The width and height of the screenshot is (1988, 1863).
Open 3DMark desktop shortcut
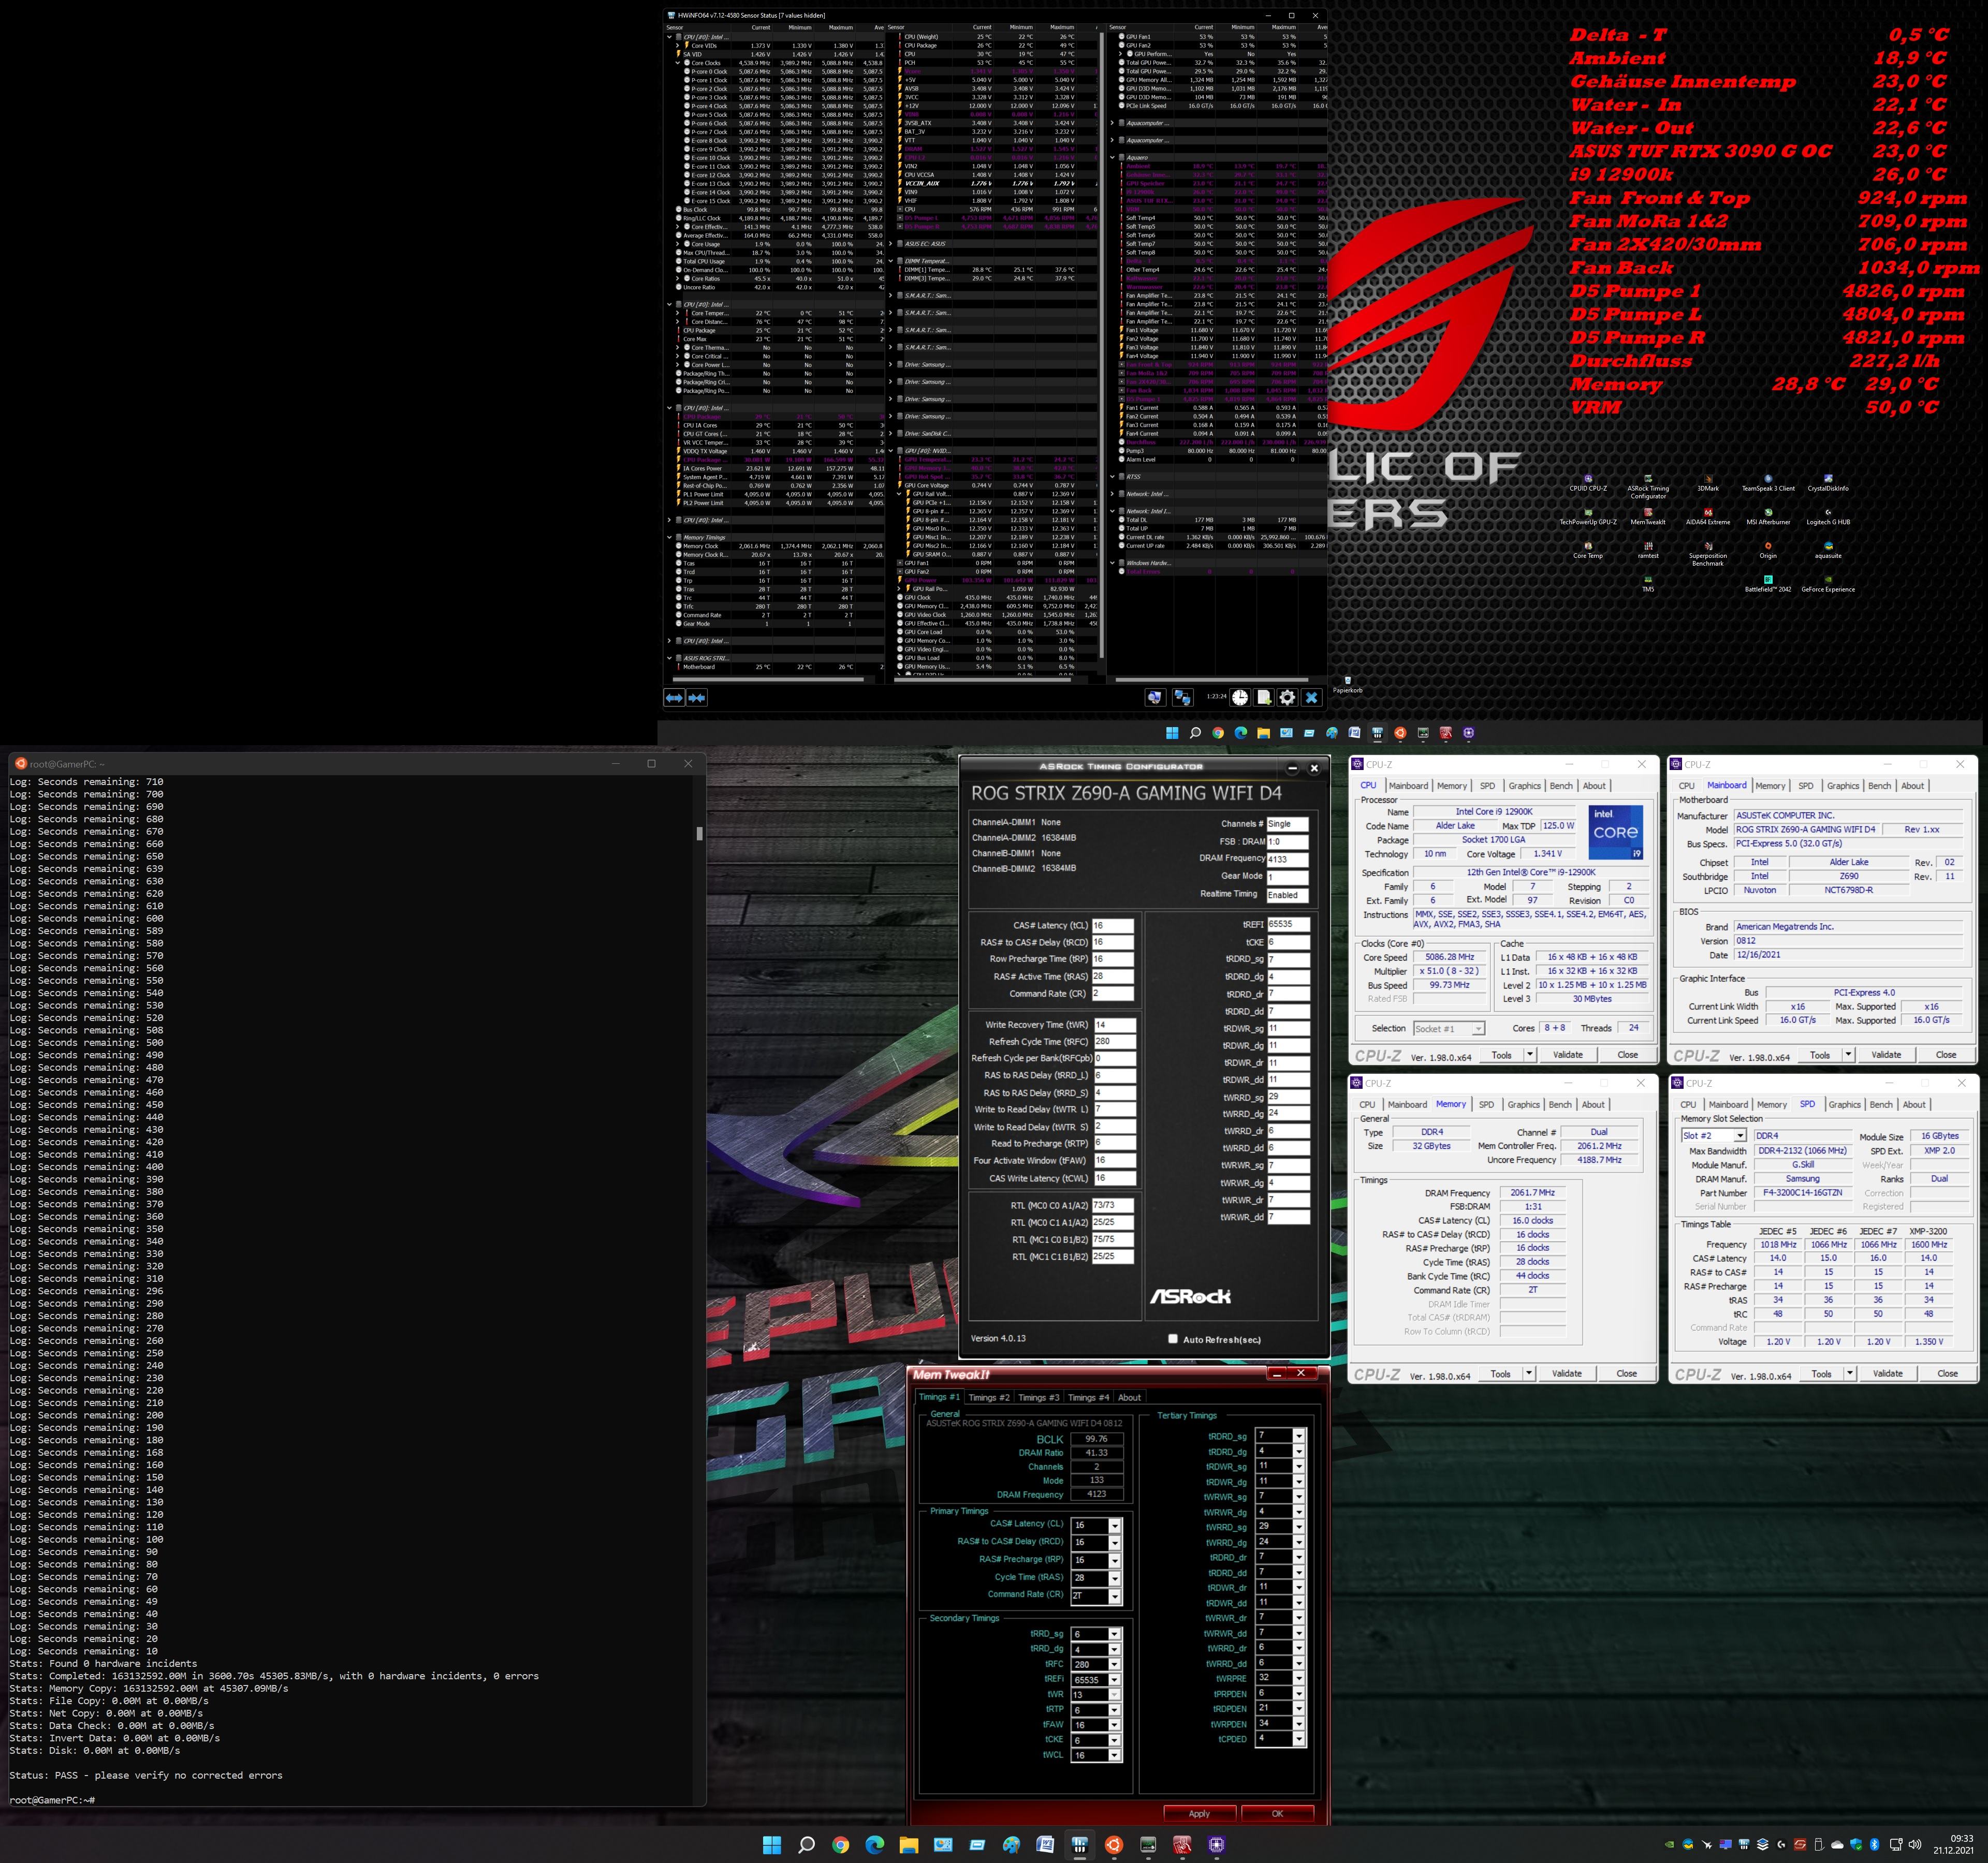click(x=1708, y=483)
